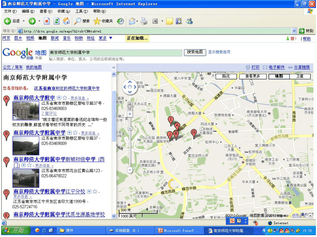Open the Back button history dropdown arrow
The height and width of the screenshot is (237, 317).
click(x=24, y=21)
